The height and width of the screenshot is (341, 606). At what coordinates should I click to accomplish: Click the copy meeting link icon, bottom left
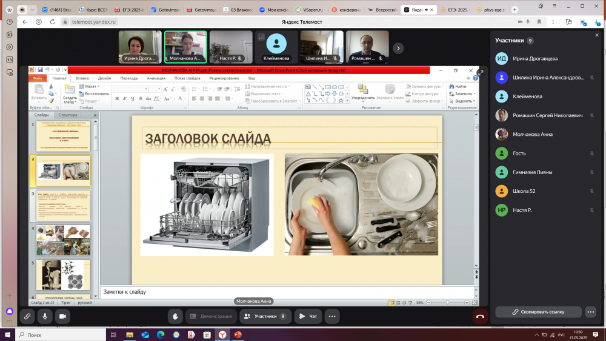(27, 316)
